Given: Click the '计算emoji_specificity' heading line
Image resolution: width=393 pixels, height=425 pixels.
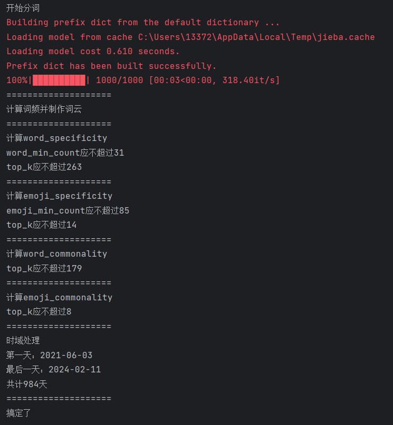Looking at the screenshot, I should [59, 196].
